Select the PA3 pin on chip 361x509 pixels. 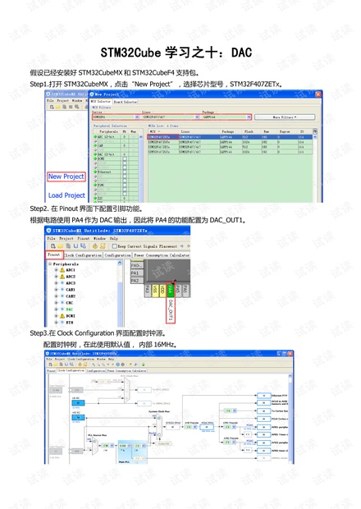147,290
